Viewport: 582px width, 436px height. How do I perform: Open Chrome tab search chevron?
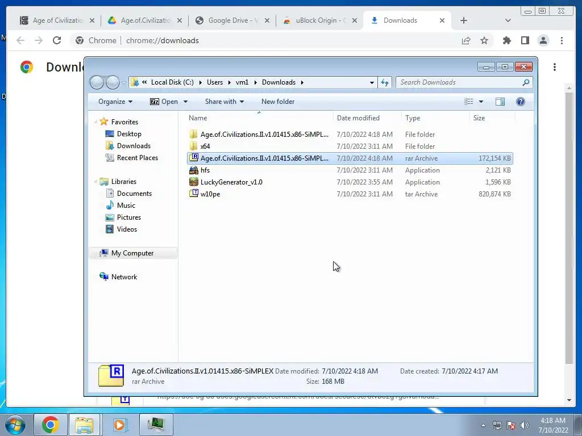(508, 20)
